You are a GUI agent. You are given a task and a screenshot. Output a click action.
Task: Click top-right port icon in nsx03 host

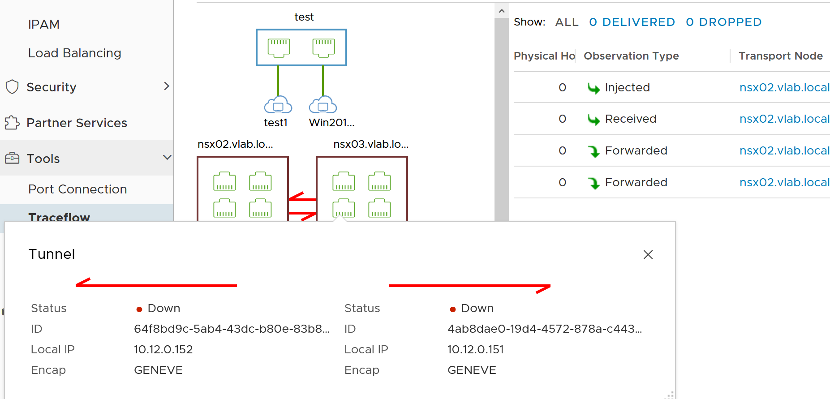[379, 181]
